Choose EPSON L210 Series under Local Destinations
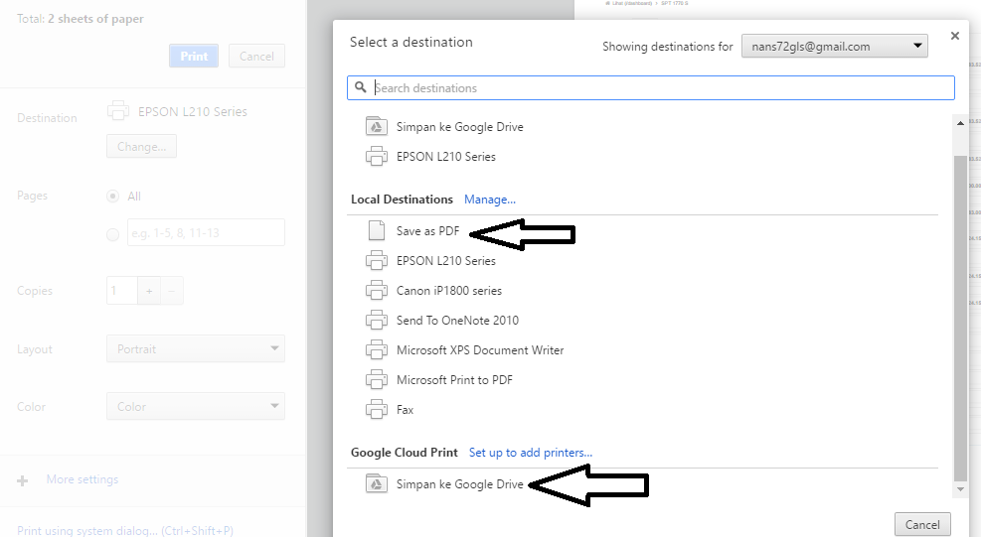This screenshot has height=537, width=981. pyautogui.click(x=445, y=261)
